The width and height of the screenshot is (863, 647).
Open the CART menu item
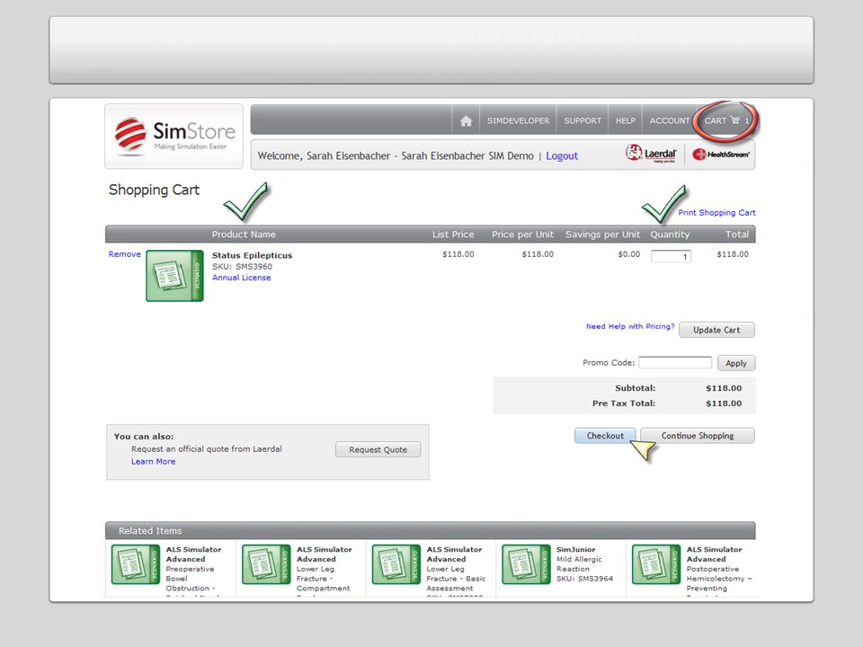click(726, 120)
